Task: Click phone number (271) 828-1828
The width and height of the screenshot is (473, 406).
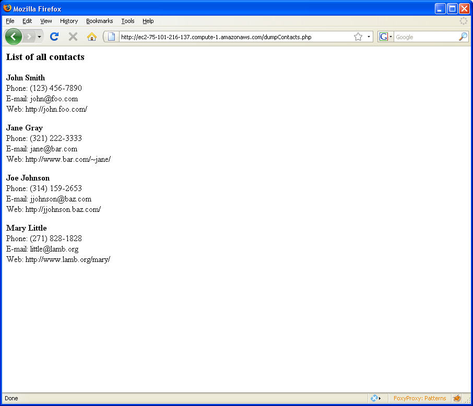Action: pyautogui.click(x=56, y=238)
